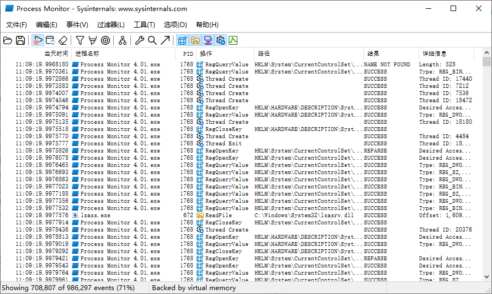Click the Jump To arrow icon

165,40
